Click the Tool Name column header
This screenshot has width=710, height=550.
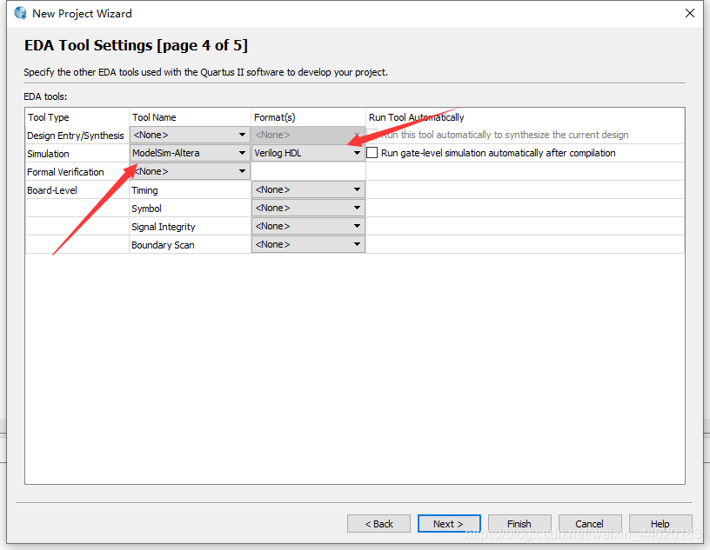(154, 117)
